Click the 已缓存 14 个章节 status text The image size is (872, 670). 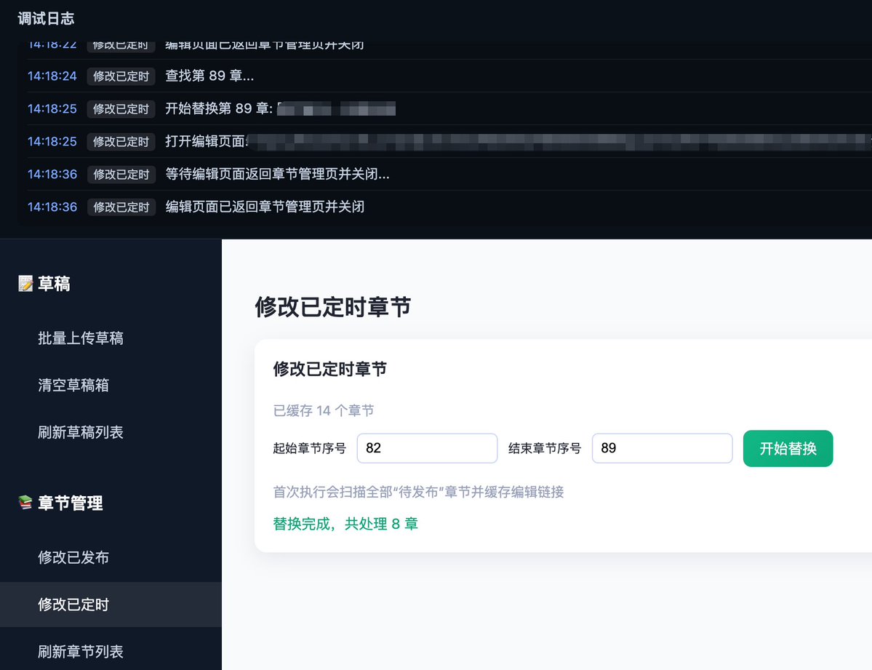[x=324, y=410]
